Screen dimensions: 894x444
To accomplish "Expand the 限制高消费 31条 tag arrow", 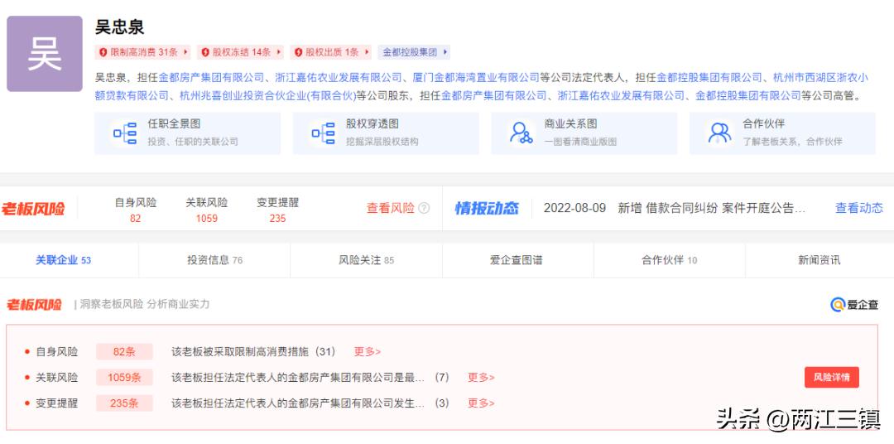I will coord(185,52).
